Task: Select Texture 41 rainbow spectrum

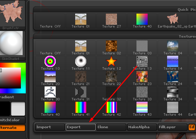Action: pos(81,109)
